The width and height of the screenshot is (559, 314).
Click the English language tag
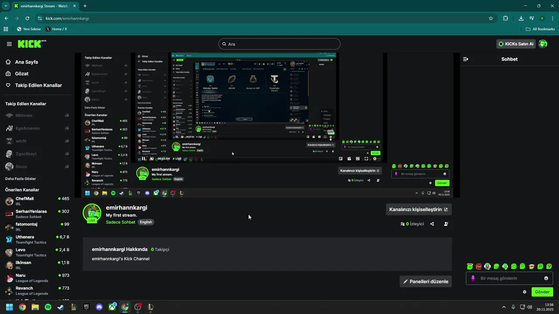(x=146, y=222)
